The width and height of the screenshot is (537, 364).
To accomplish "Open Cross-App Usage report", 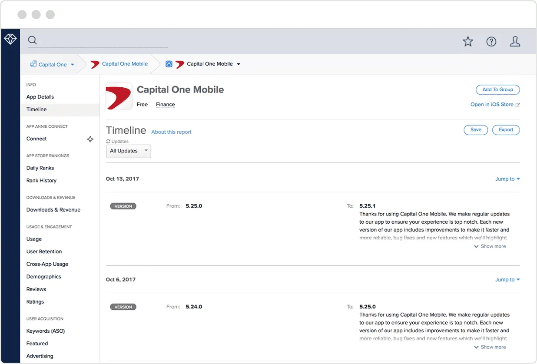I will [x=47, y=264].
